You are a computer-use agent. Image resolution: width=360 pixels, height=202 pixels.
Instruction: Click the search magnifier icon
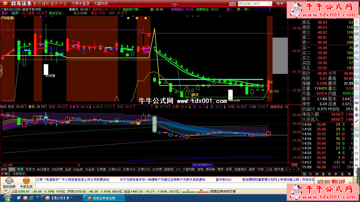click(270, 4)
